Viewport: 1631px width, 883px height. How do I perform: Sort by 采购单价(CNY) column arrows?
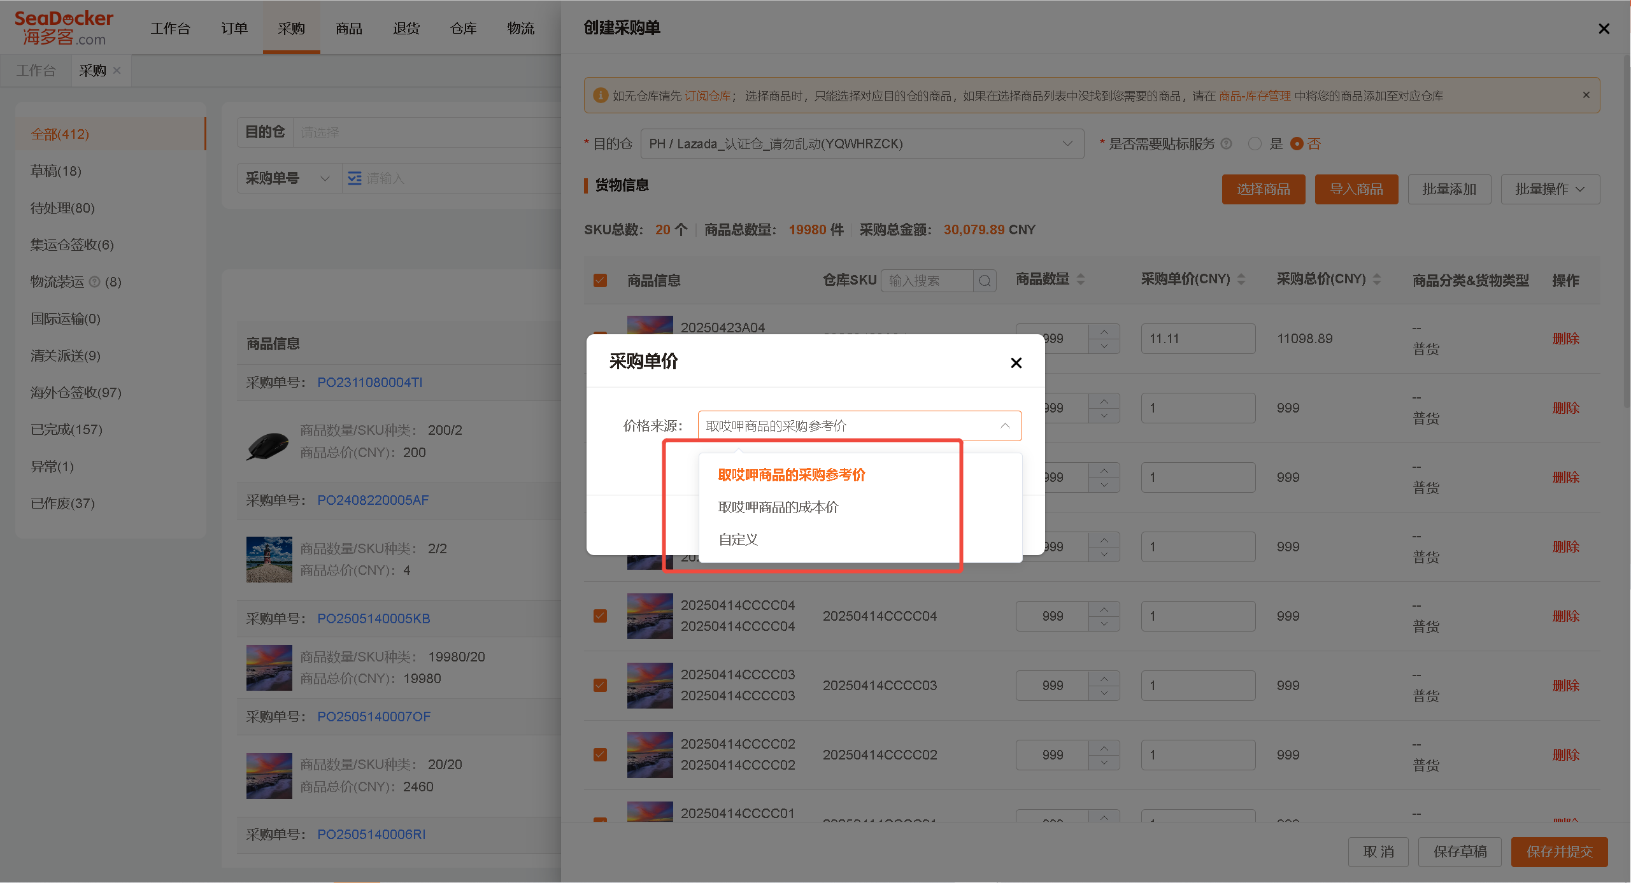(x=1241, y=279)
